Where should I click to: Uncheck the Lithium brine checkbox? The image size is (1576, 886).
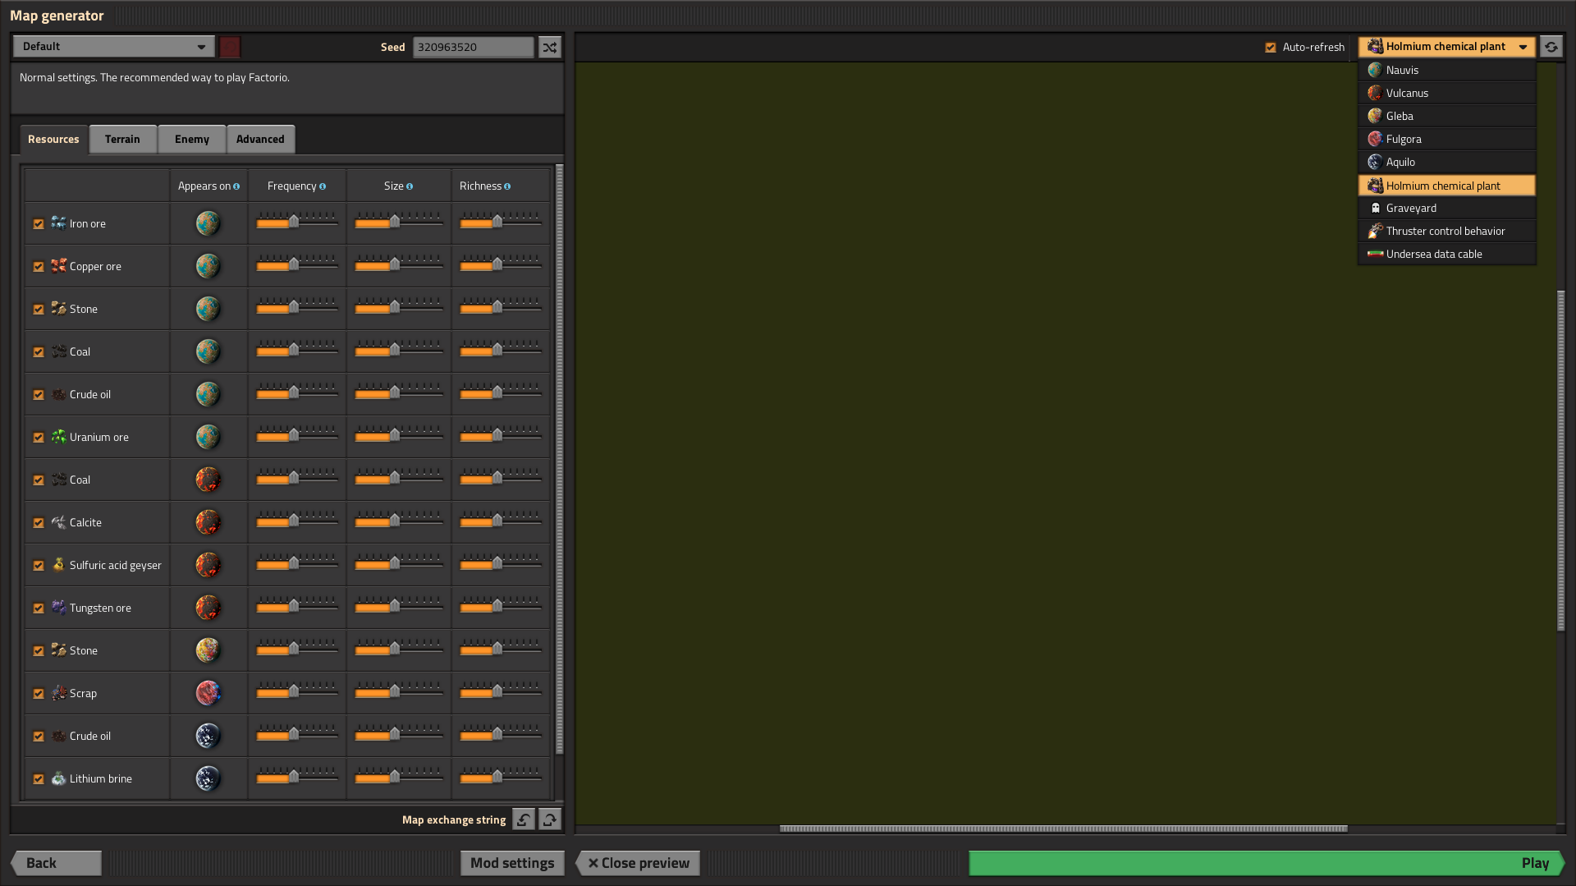point(39,779)
